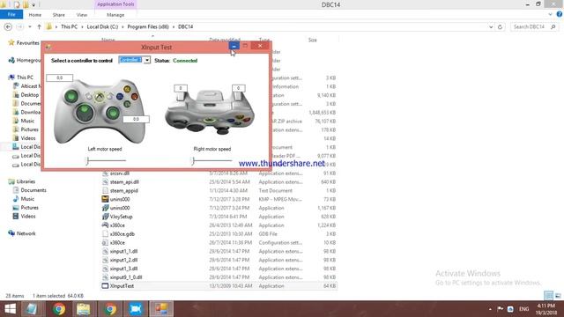
Task: Select This PC in address breadcrumb
Action: pyautogui.click(x=69, y=27)
